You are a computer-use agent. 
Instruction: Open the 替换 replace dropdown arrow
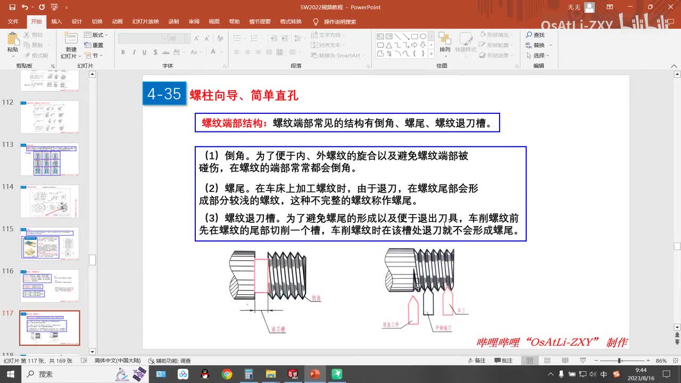coord(551,45)
